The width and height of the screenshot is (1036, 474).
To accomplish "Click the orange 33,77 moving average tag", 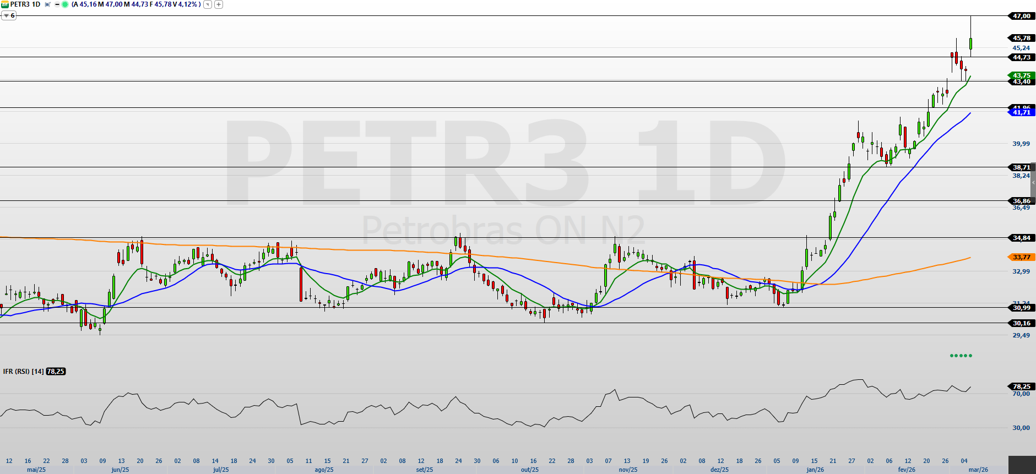I will [x=1021, y=257].
